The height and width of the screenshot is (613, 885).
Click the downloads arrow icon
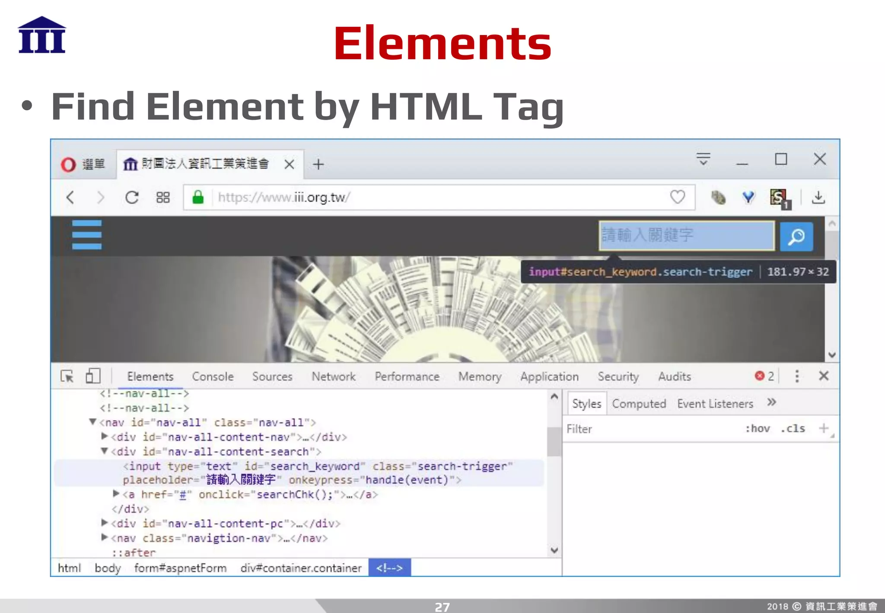pyautogui.click(x=818, y=198)
